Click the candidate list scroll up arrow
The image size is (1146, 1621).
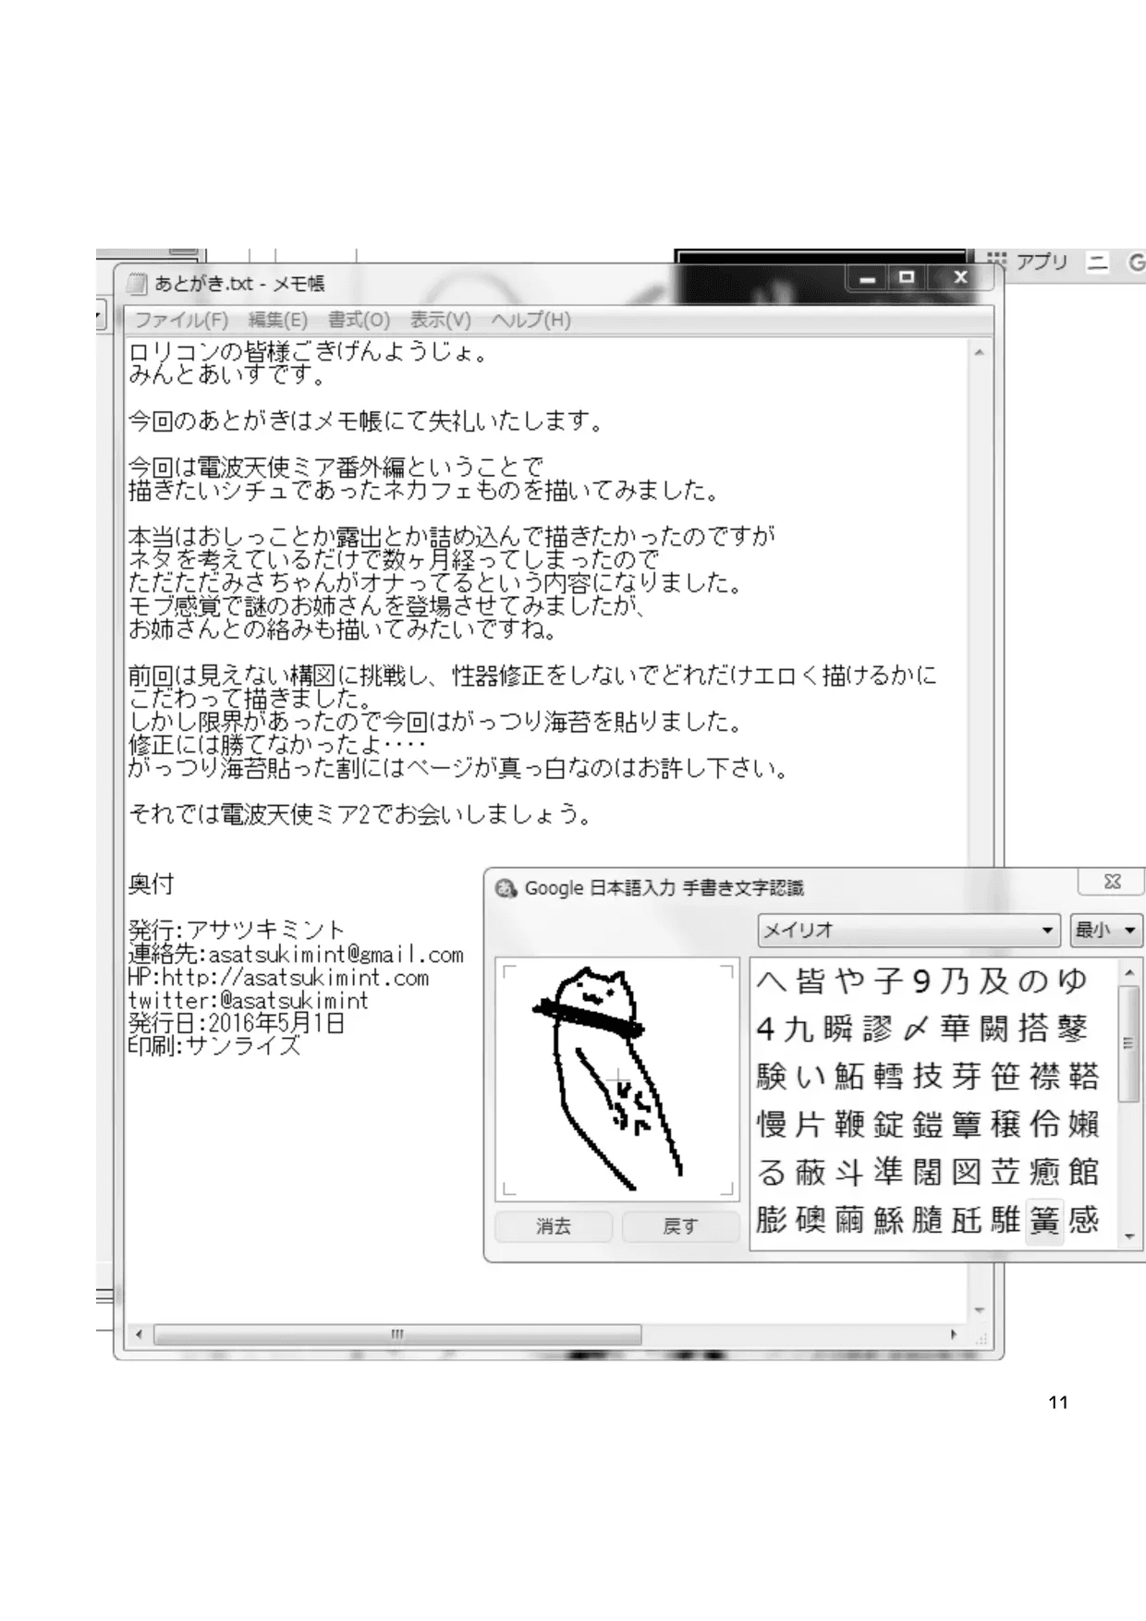click(1128, 973)
